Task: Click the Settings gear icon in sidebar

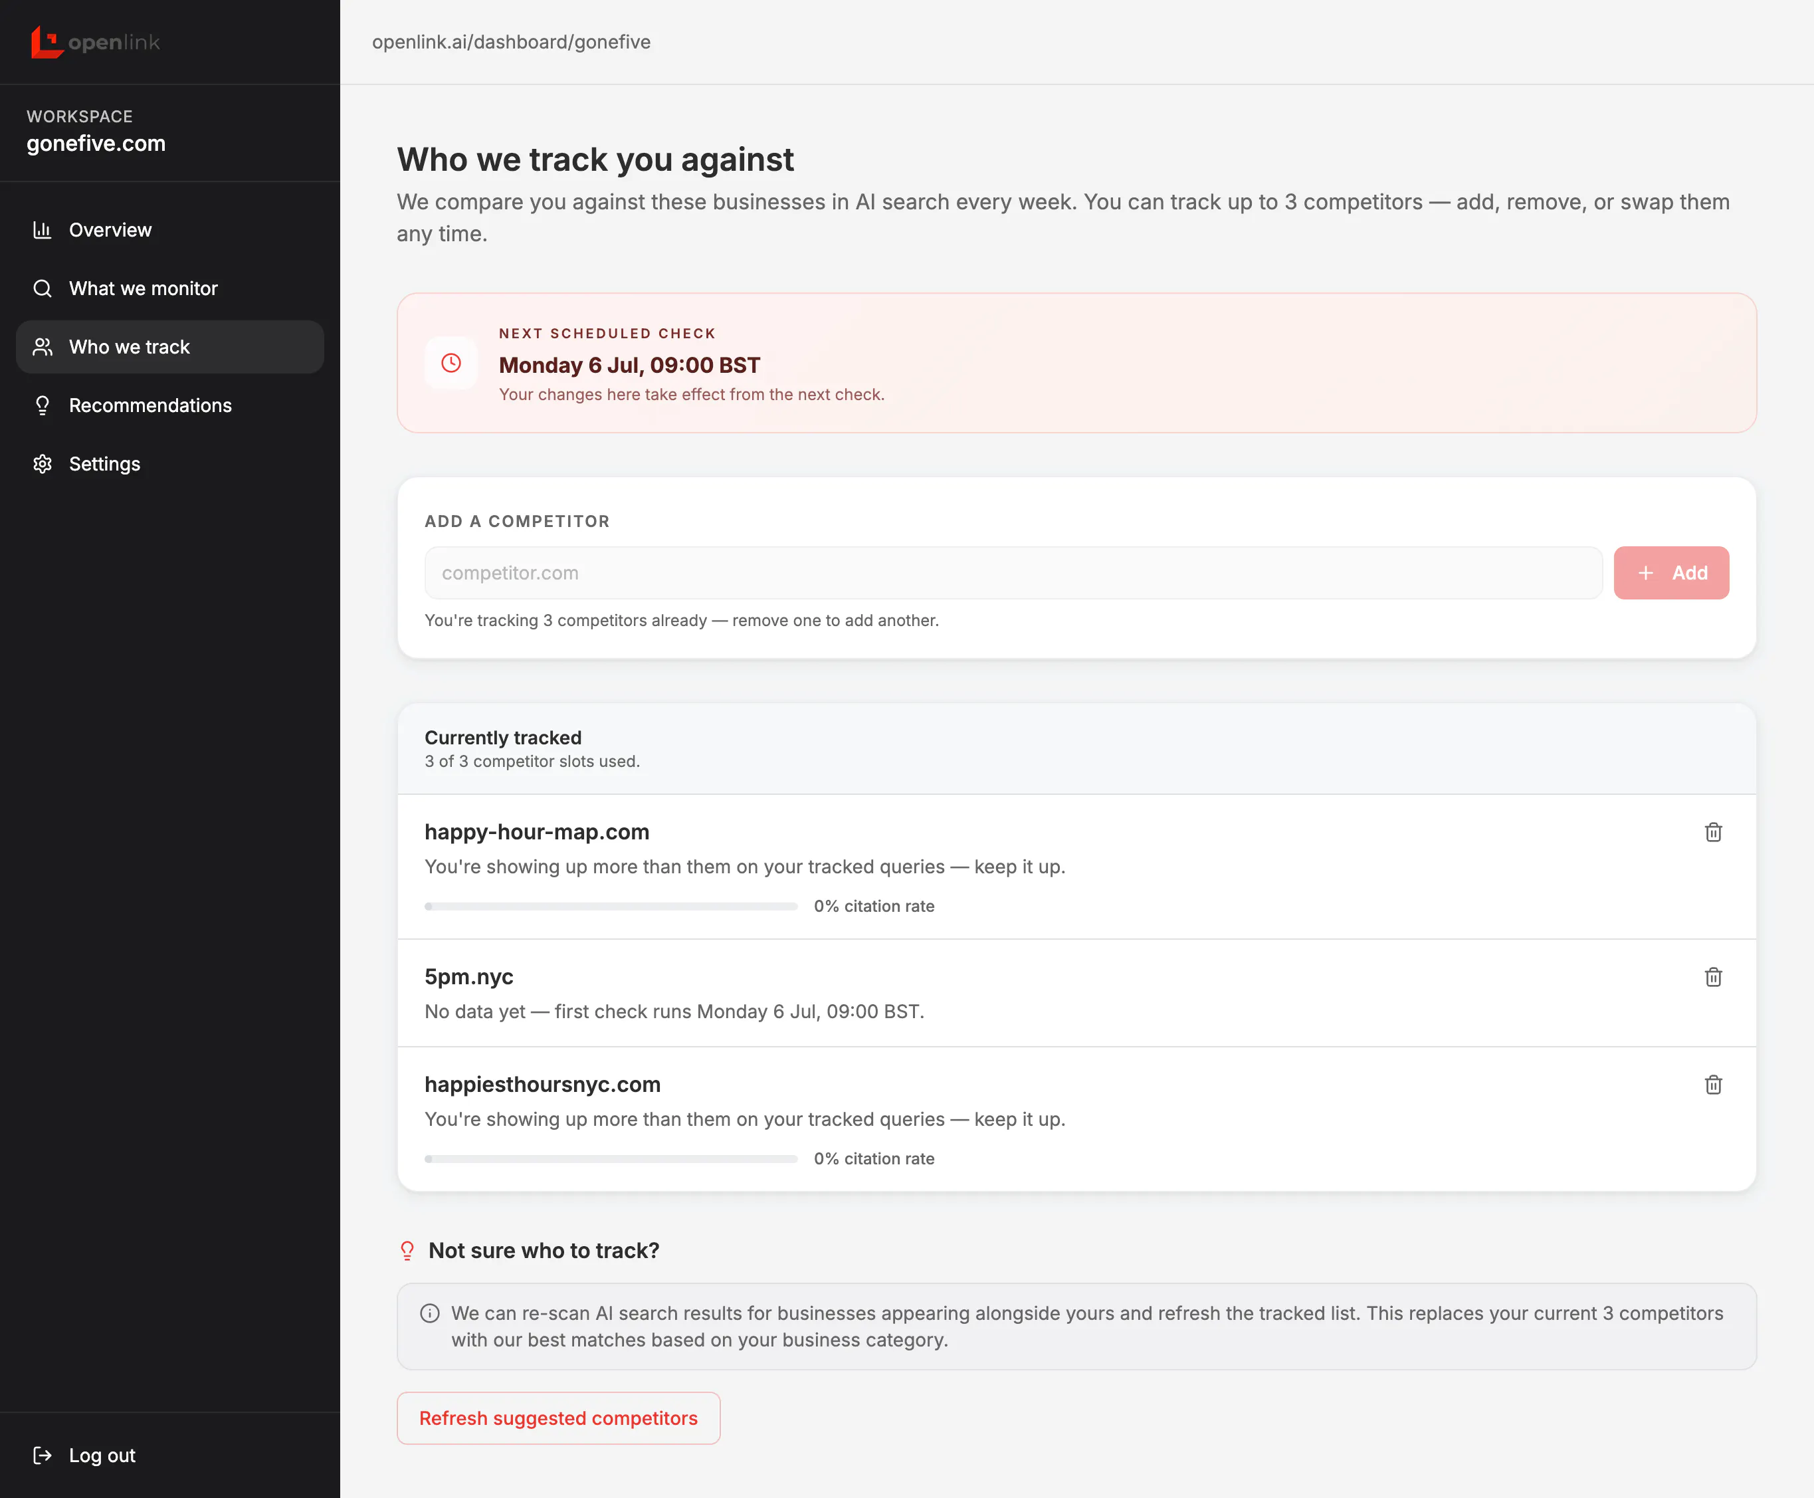Action: 43,465
